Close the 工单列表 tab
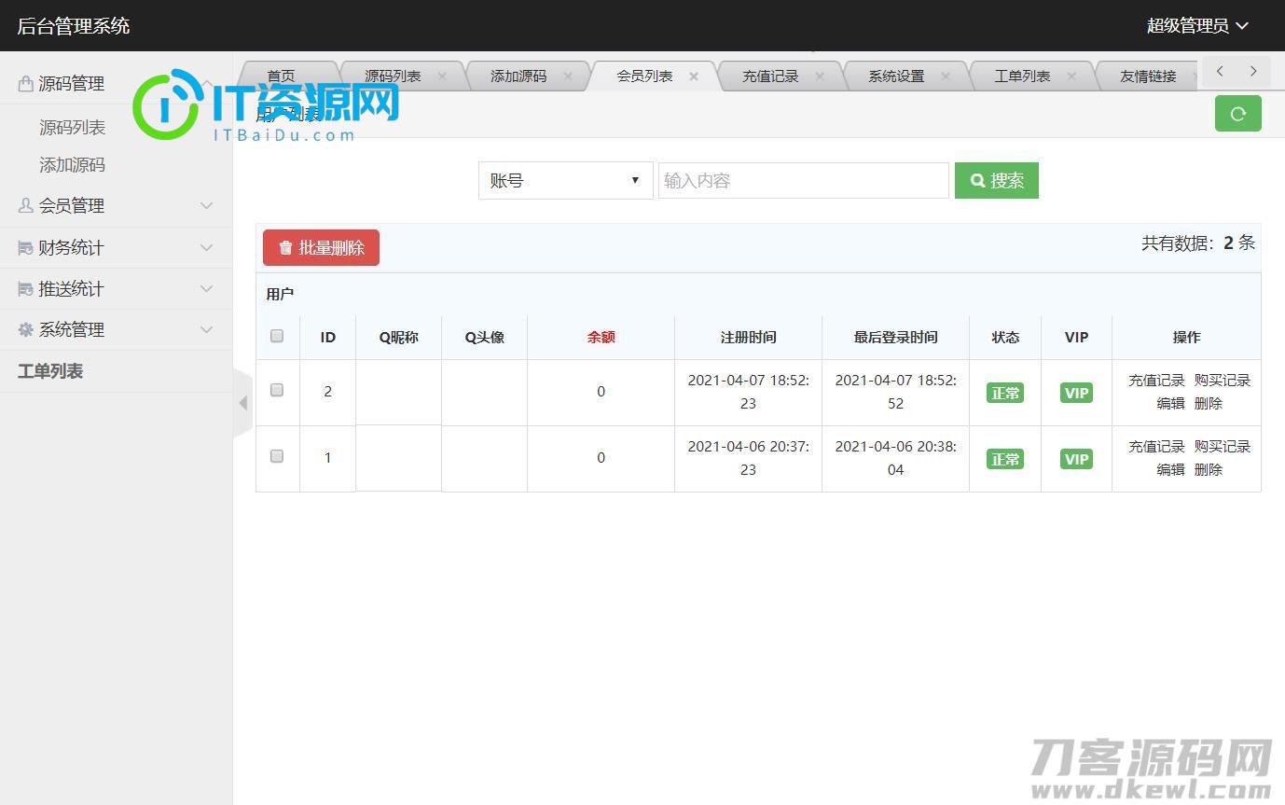1285x805 pixels. (1071, 76)
